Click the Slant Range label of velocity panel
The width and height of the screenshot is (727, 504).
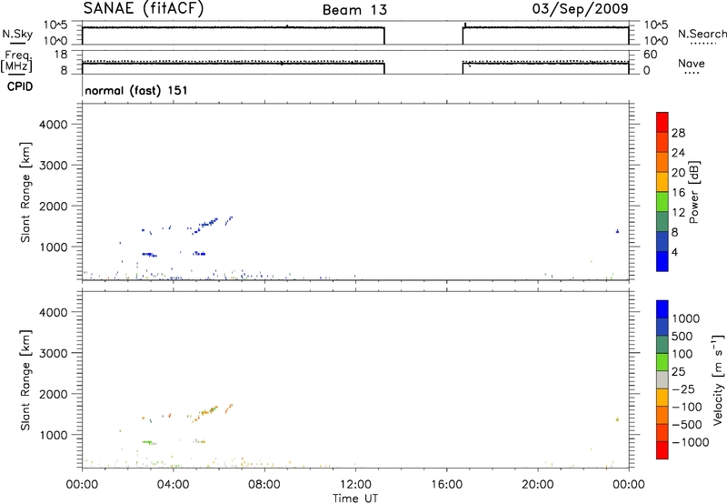(x=25, y=380)
